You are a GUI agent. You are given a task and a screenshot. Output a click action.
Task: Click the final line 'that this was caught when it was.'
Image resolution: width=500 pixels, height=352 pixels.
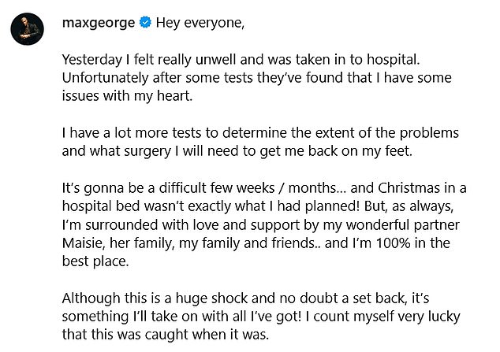[166, 335]
